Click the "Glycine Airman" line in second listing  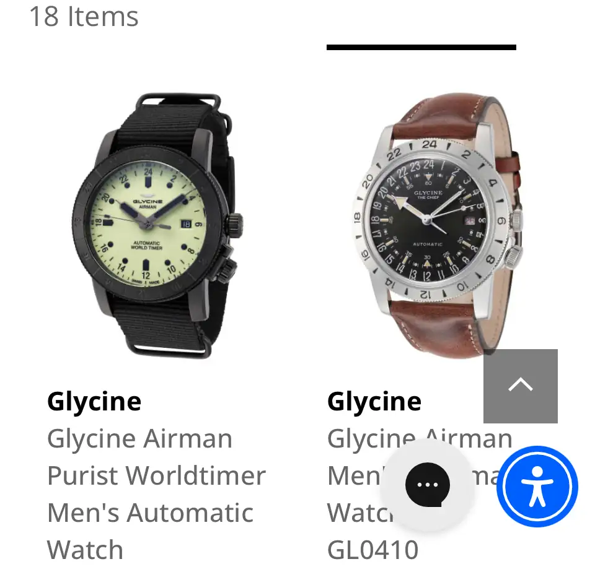420,439
